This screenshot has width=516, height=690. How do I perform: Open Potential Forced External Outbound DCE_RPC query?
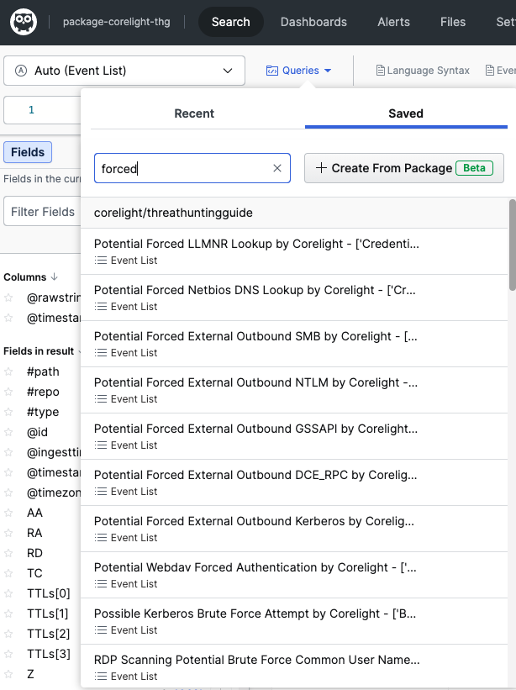point(294,482)
